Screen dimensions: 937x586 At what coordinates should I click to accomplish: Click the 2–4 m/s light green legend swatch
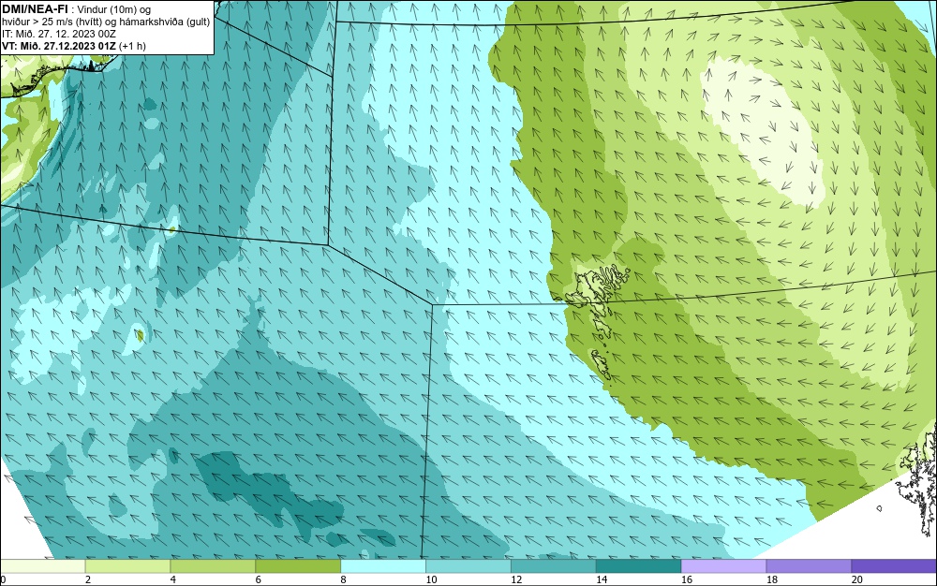click(x=127, y=566)
